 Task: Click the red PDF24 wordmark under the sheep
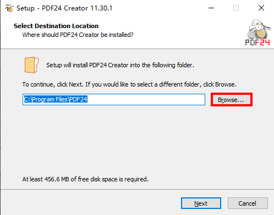[x=257, y=42]
